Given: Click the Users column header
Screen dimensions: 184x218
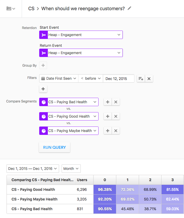Looking at the screenshot, I should tap(82, 180).
